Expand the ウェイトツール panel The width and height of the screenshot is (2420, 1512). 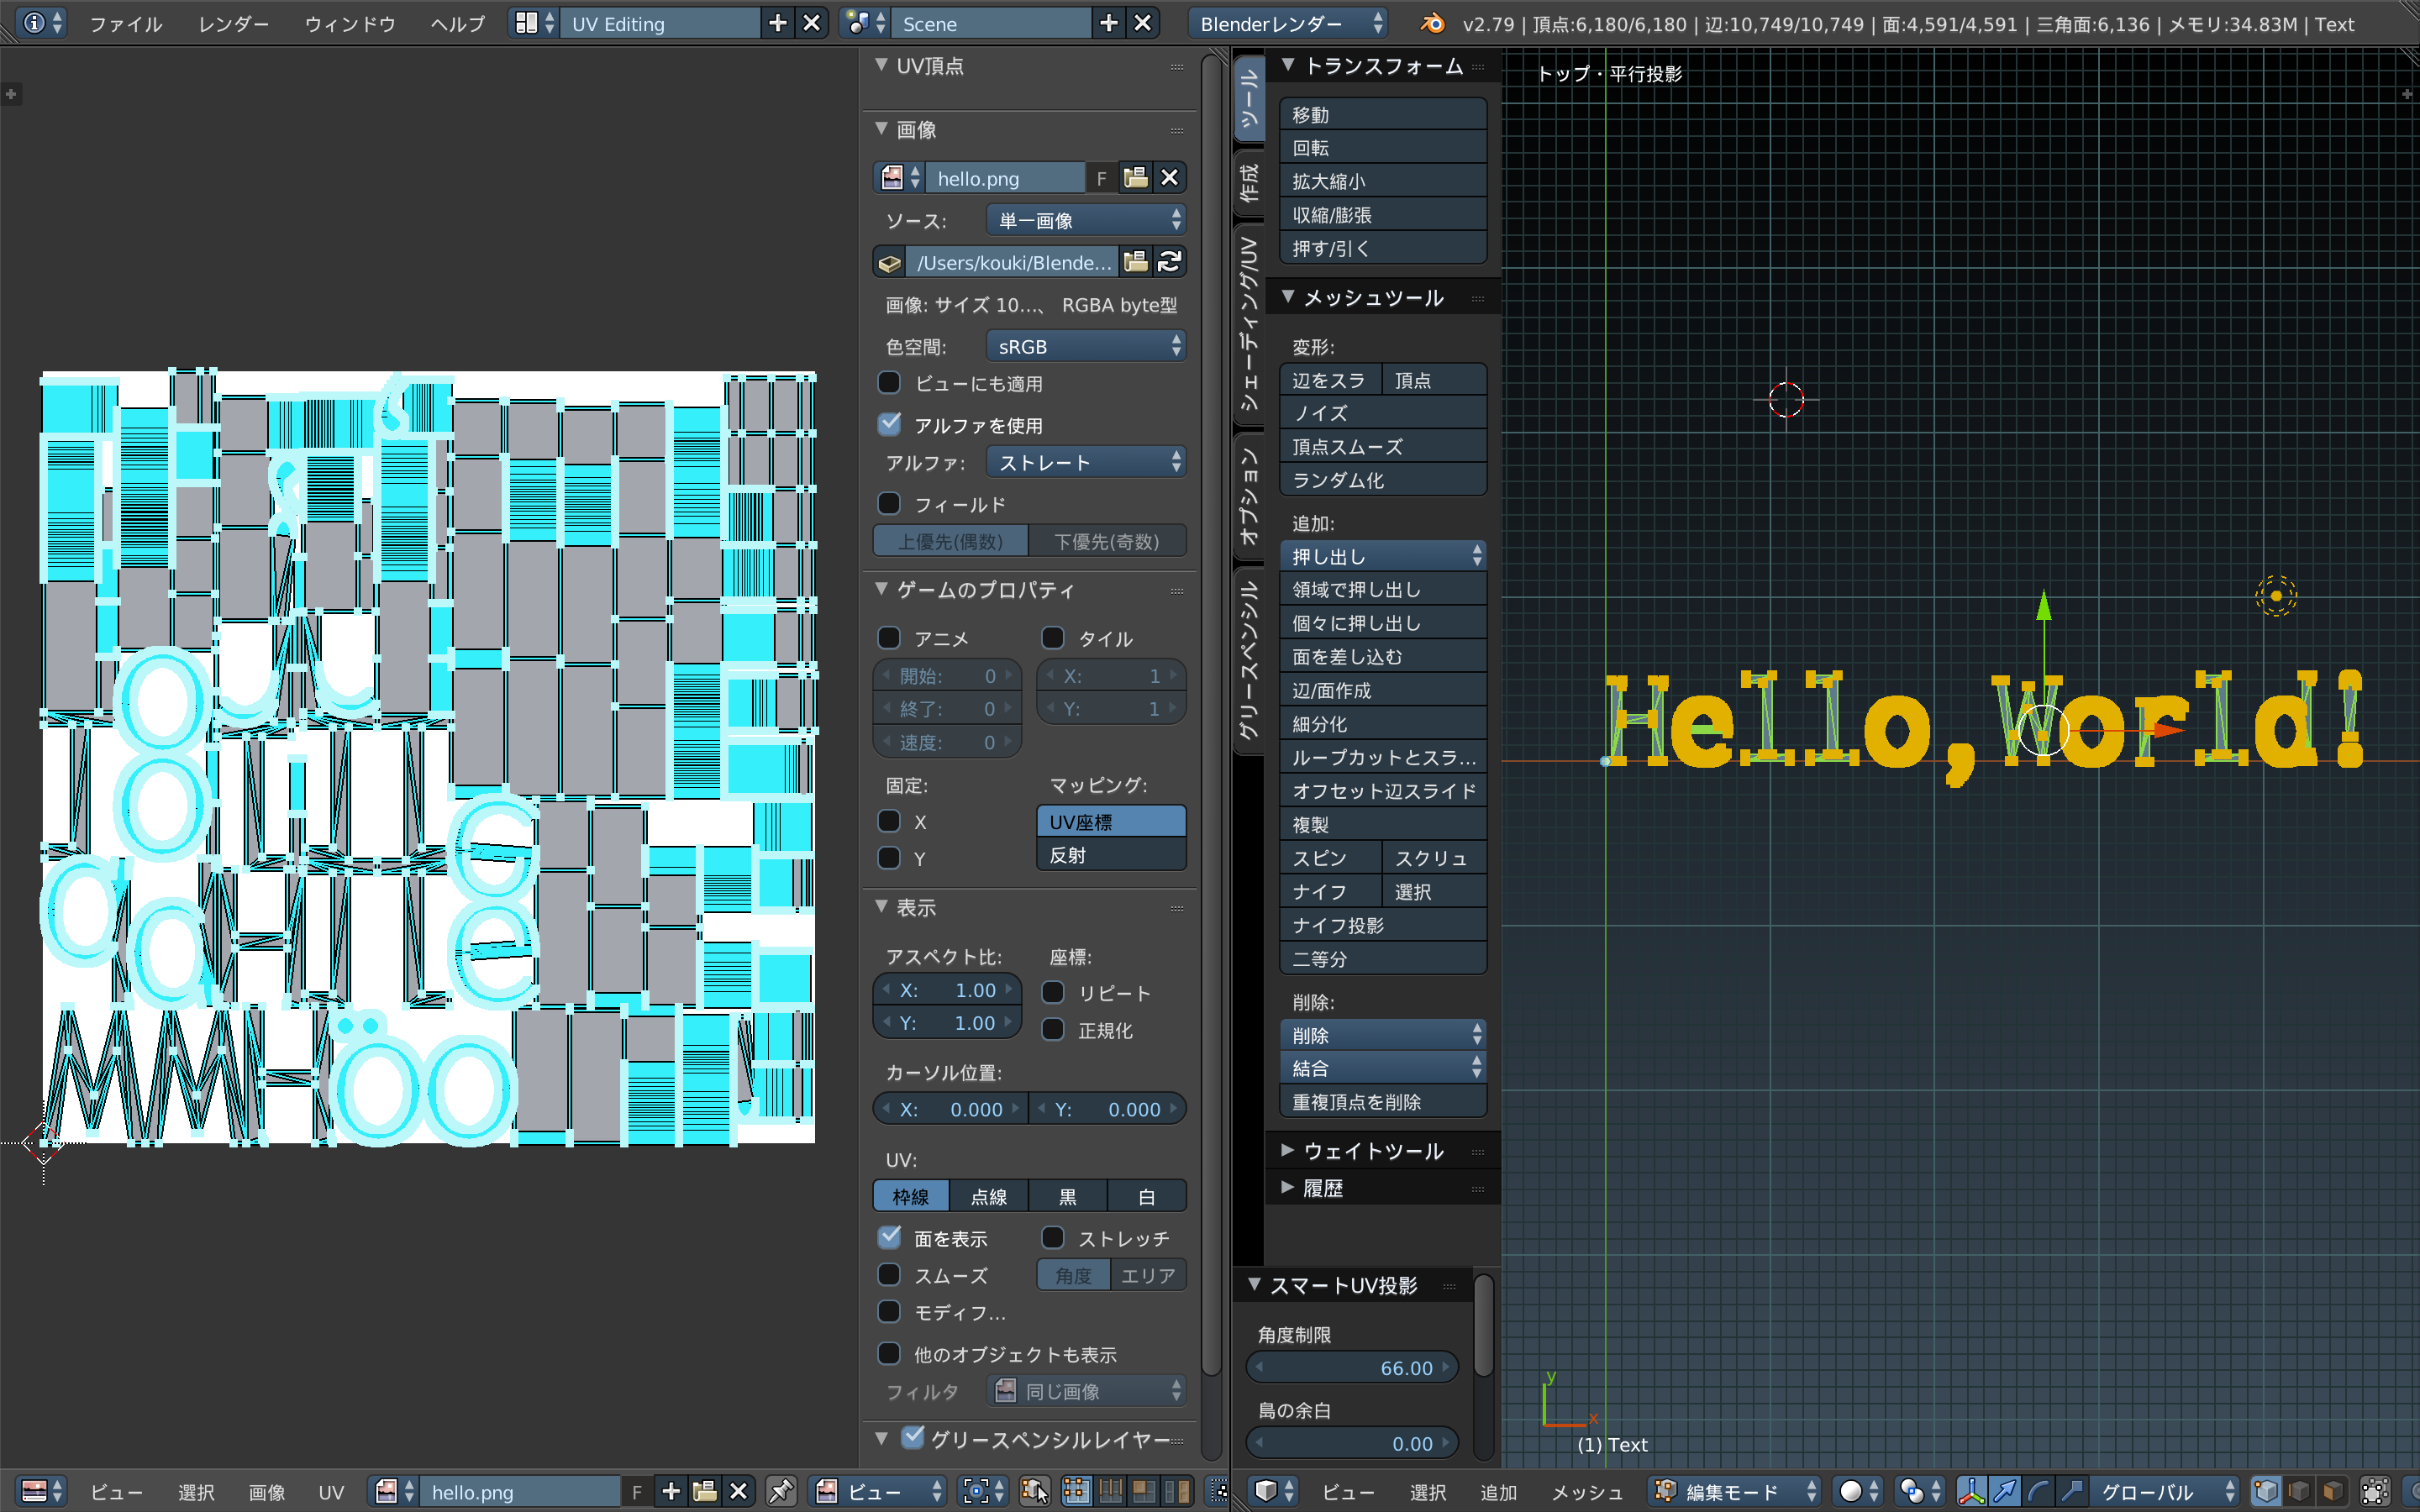point(1372,1151)
